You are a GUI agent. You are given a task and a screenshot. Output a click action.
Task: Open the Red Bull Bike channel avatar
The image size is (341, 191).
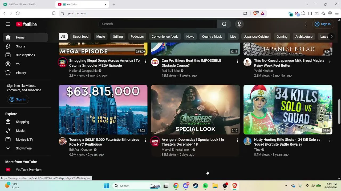click(x=155, y=62)
